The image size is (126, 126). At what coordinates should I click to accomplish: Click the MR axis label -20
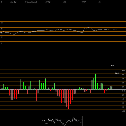tap(123, 95)
